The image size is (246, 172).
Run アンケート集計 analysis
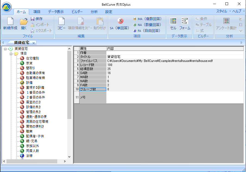click(226, 24)
